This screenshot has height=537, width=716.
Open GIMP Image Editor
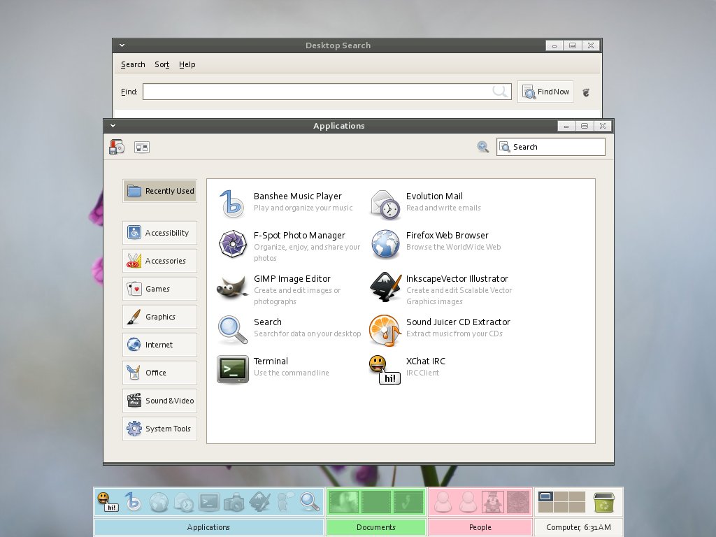[x=280, y=289]
